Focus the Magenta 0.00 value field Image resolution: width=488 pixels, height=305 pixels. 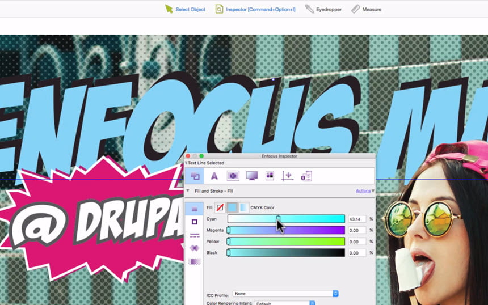[x=357, y=230]
